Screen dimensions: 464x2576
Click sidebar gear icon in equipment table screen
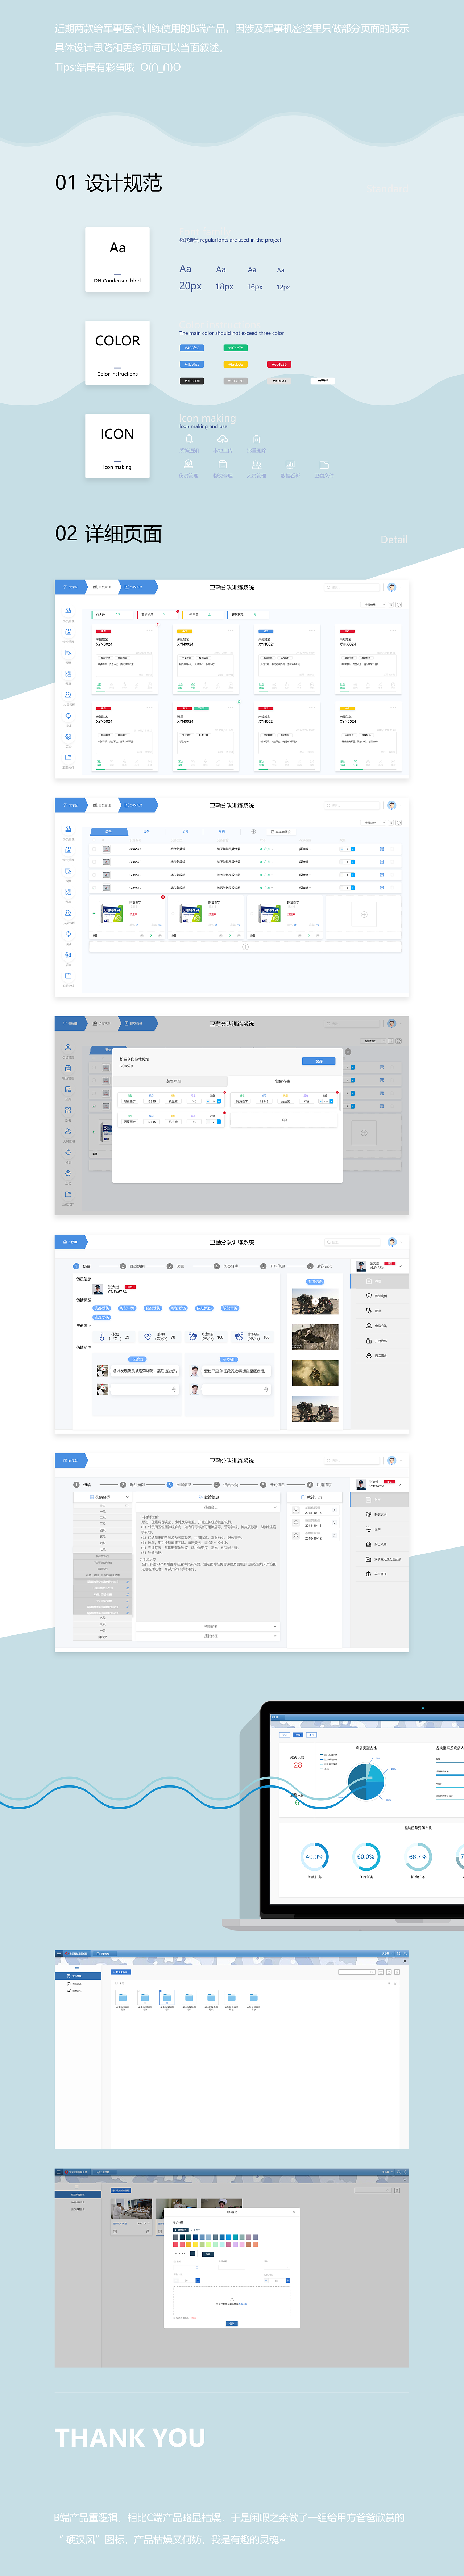68,955
